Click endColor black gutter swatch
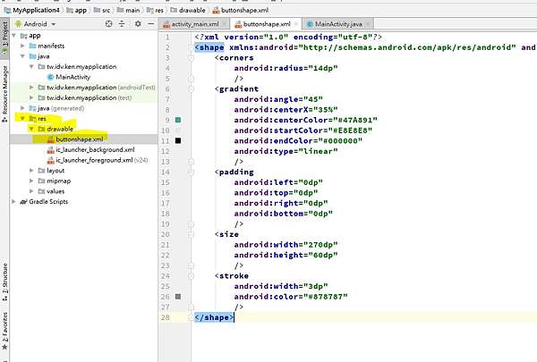This screenshot has height=362, width=537. pyautogui.click(x=178, y=140)
